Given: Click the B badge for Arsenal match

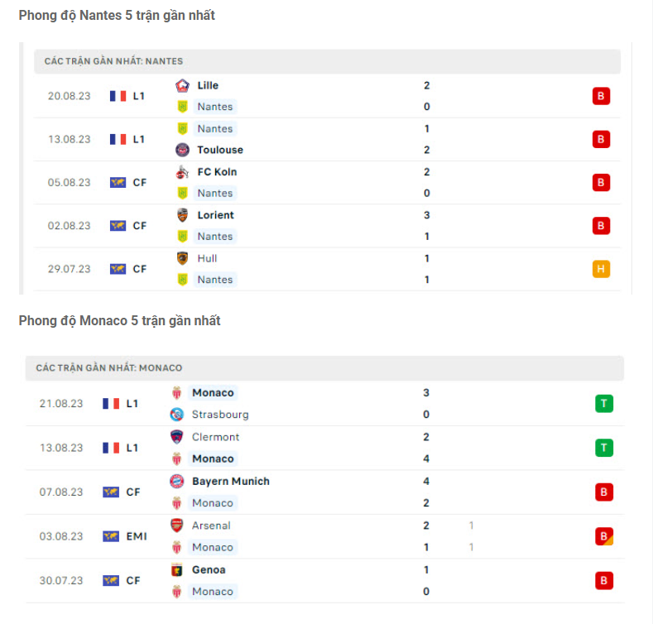Looking at the screenshot, I should click(x=603, y=536).
